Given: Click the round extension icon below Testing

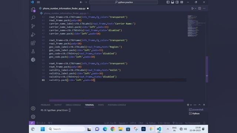Looking at the screenshot, I should coord(33,60).
